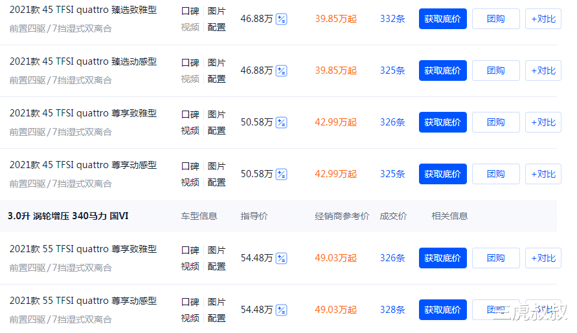Open 2021款 45 TFSI quattro 尊享致雅型 model
Viewport: 577px width, 333px height.
coord(83,114)
